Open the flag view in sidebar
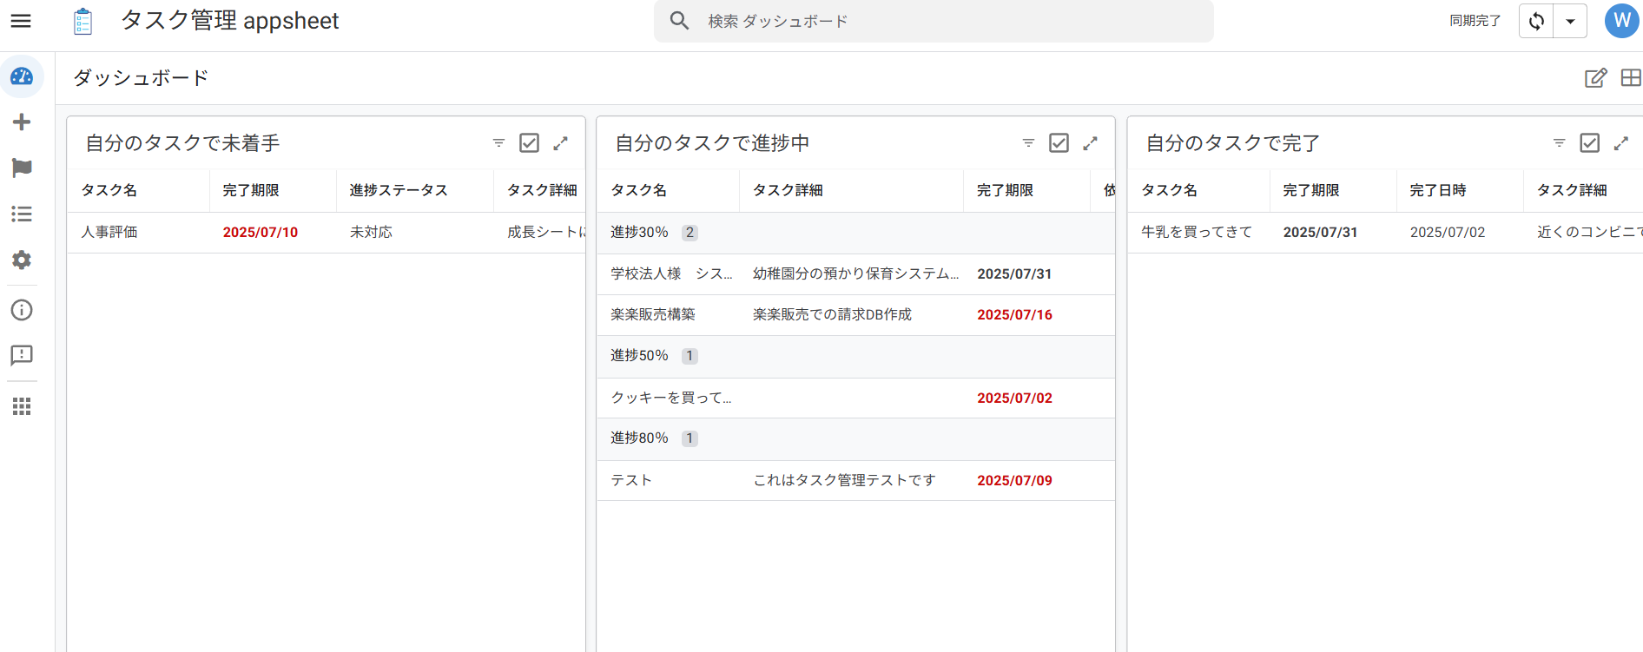1643x652 pixels. point(22,168)
